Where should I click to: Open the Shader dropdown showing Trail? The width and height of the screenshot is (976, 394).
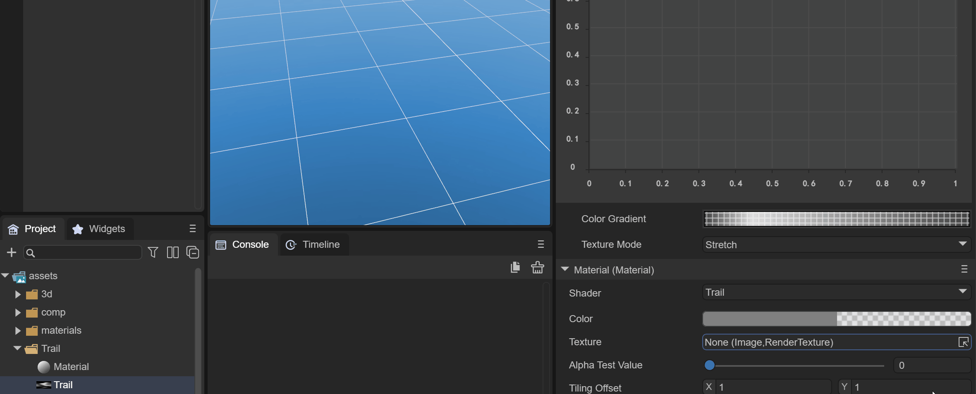tap(836, 292)
